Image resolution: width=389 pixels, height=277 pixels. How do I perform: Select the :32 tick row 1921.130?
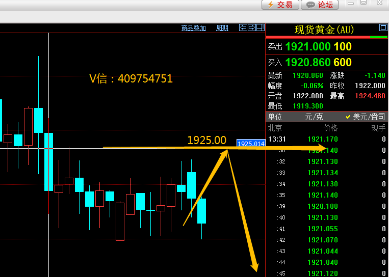pos(327,161)
